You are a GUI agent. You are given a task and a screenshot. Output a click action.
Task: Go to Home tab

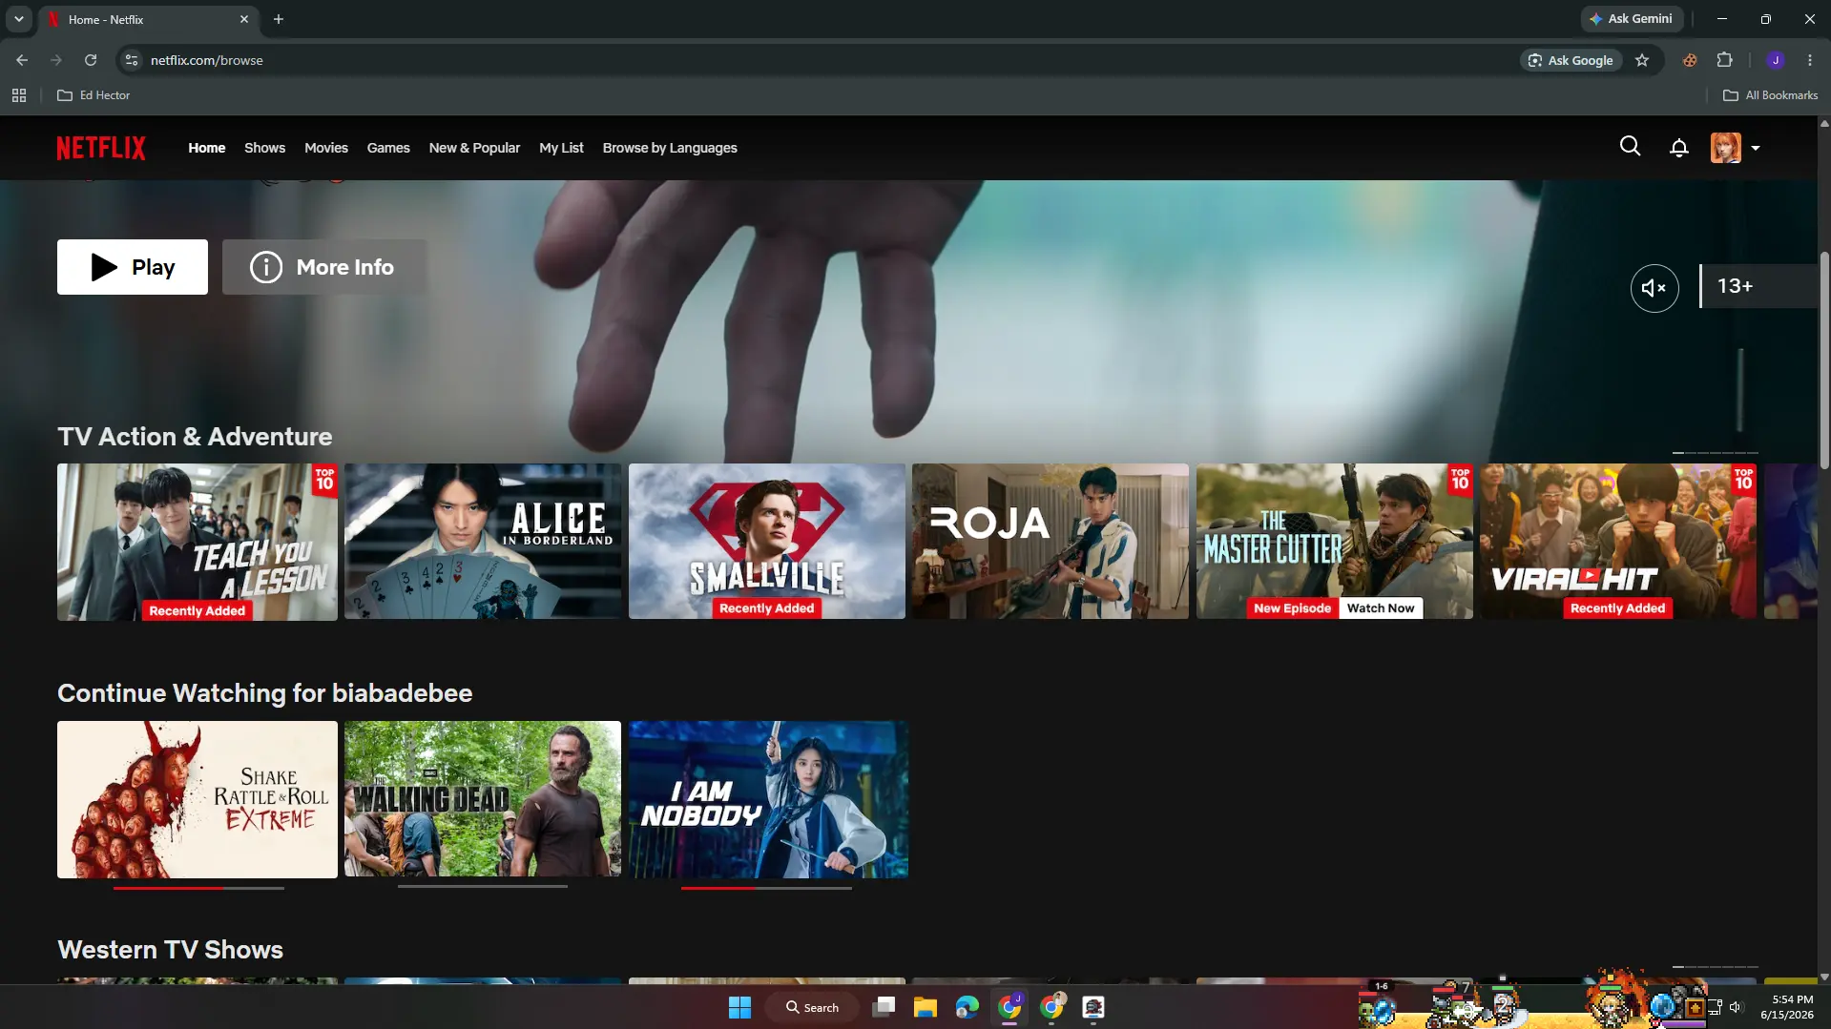coord(206,148)
